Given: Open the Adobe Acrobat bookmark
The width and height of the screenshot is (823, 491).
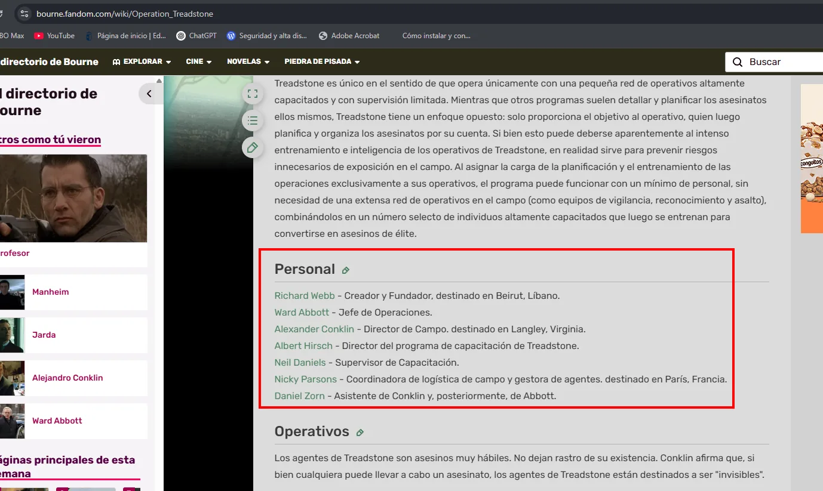Looking at the screenshot, I should click(349, 36).
